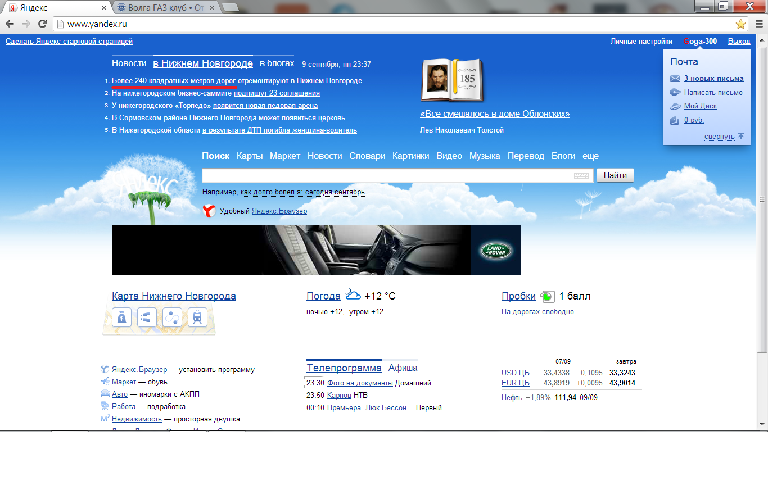Click the Найти search button
Image resolution: width=768 pixels, height=499 pixels.
[615, 175]
